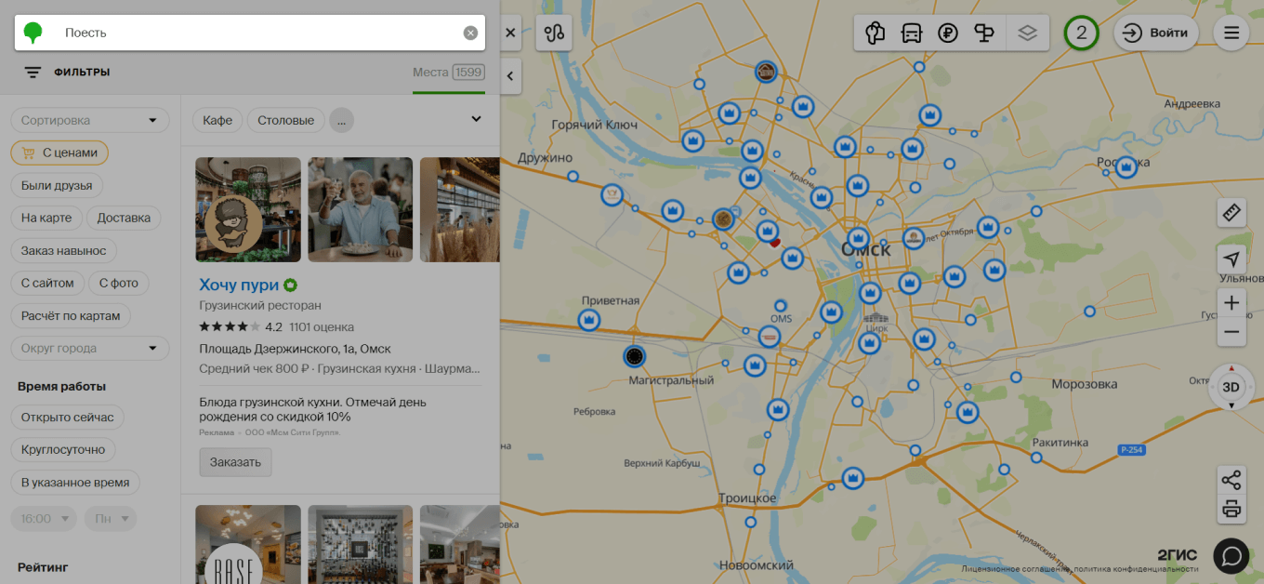The image size is (1264, 584).
Task: Expand the "Округ города" dropdown
Action: pyautogui.click(x=89, y=349)
